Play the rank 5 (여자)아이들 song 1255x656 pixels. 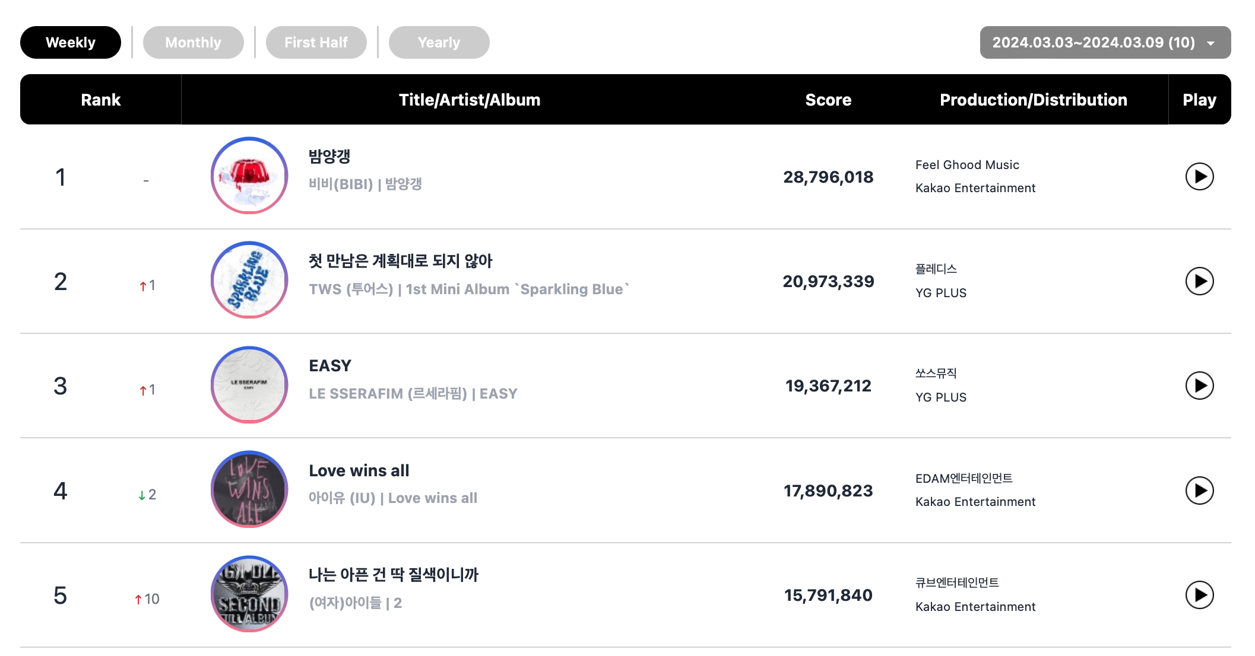1199,595
